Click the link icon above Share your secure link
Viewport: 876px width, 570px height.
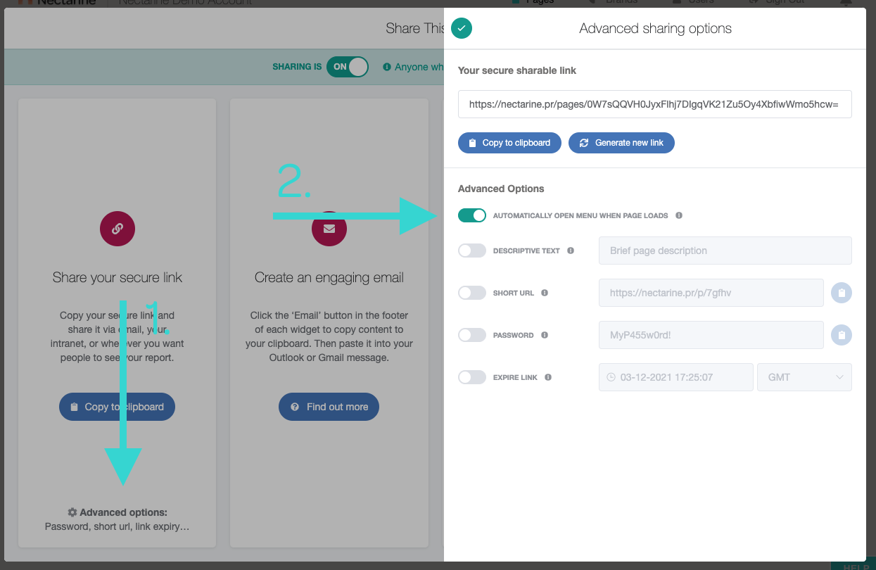point(118,229)
